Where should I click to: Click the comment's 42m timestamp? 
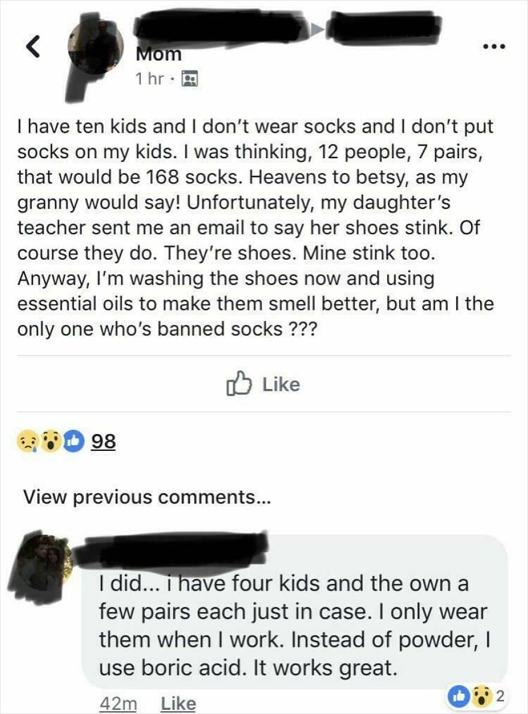click(118, 704)
